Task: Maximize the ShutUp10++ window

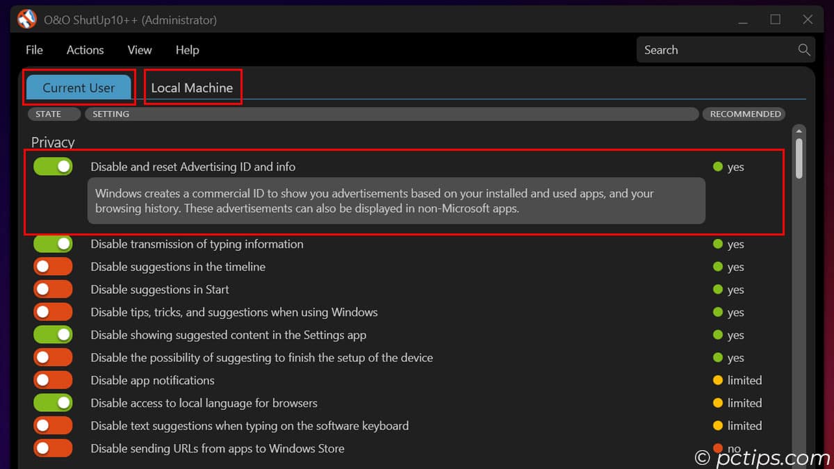Action: (775, 19)
